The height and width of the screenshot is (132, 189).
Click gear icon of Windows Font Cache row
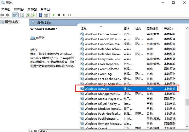click(82, 79)
